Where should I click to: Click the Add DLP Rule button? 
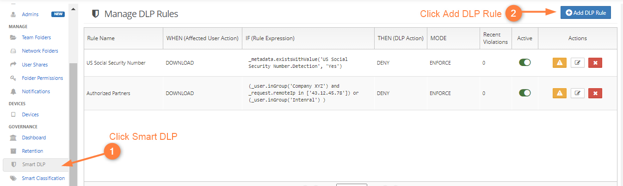[586, 13]
